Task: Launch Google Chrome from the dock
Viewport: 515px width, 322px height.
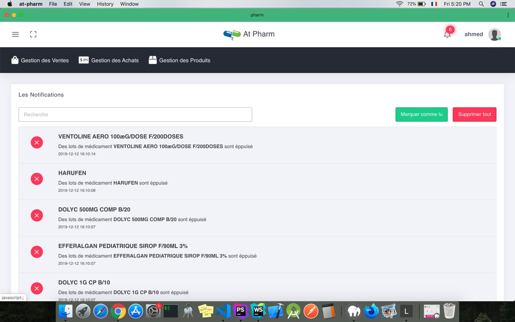Action: [118, 311]
